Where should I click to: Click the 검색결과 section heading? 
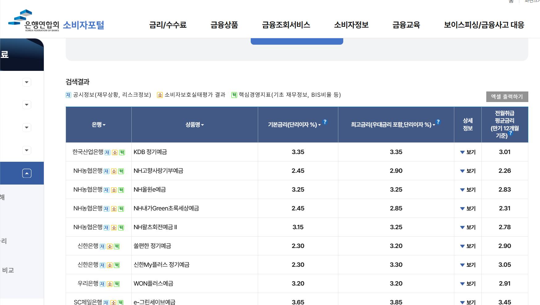[77, 82]
